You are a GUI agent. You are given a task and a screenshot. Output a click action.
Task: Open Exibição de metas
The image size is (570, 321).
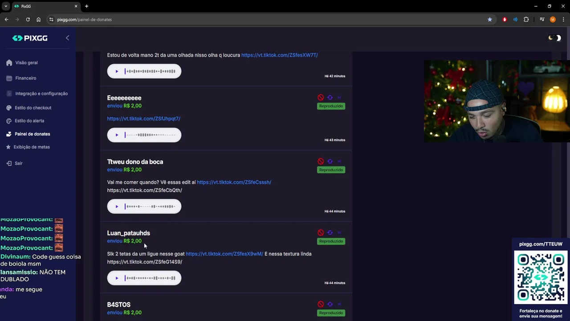[x=28, y=147]
